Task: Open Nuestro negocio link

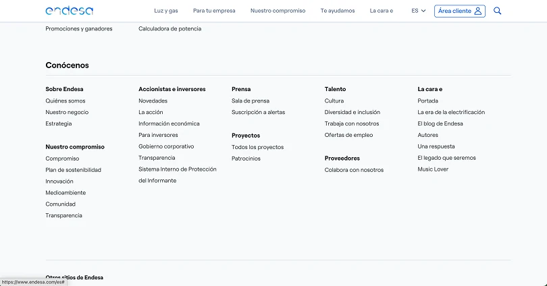Action: [x=67, y=112]
